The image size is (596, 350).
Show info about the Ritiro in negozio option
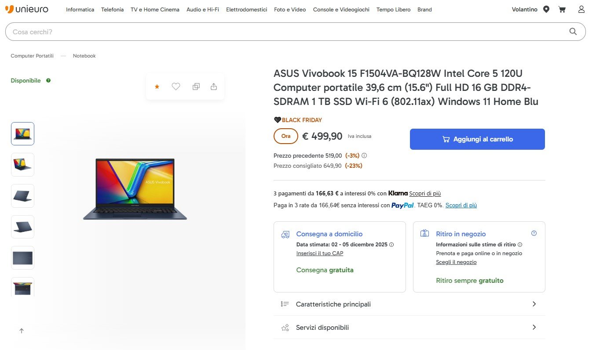coord(534,233)
